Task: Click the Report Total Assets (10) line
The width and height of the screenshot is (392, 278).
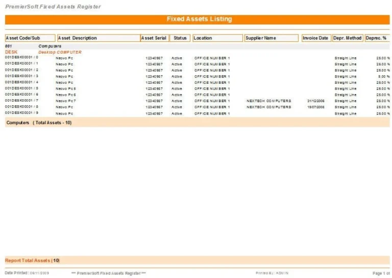Action: point(32,261)
